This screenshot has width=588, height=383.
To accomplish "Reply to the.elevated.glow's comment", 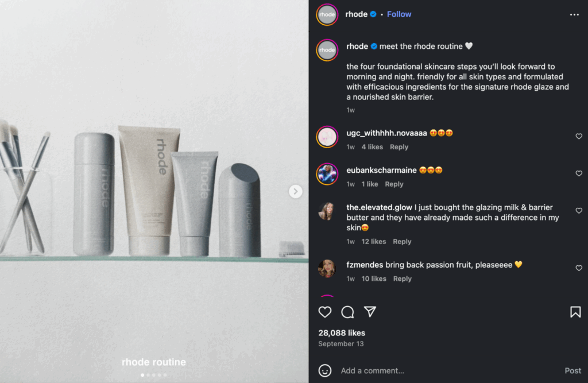I will pos(402,242).
